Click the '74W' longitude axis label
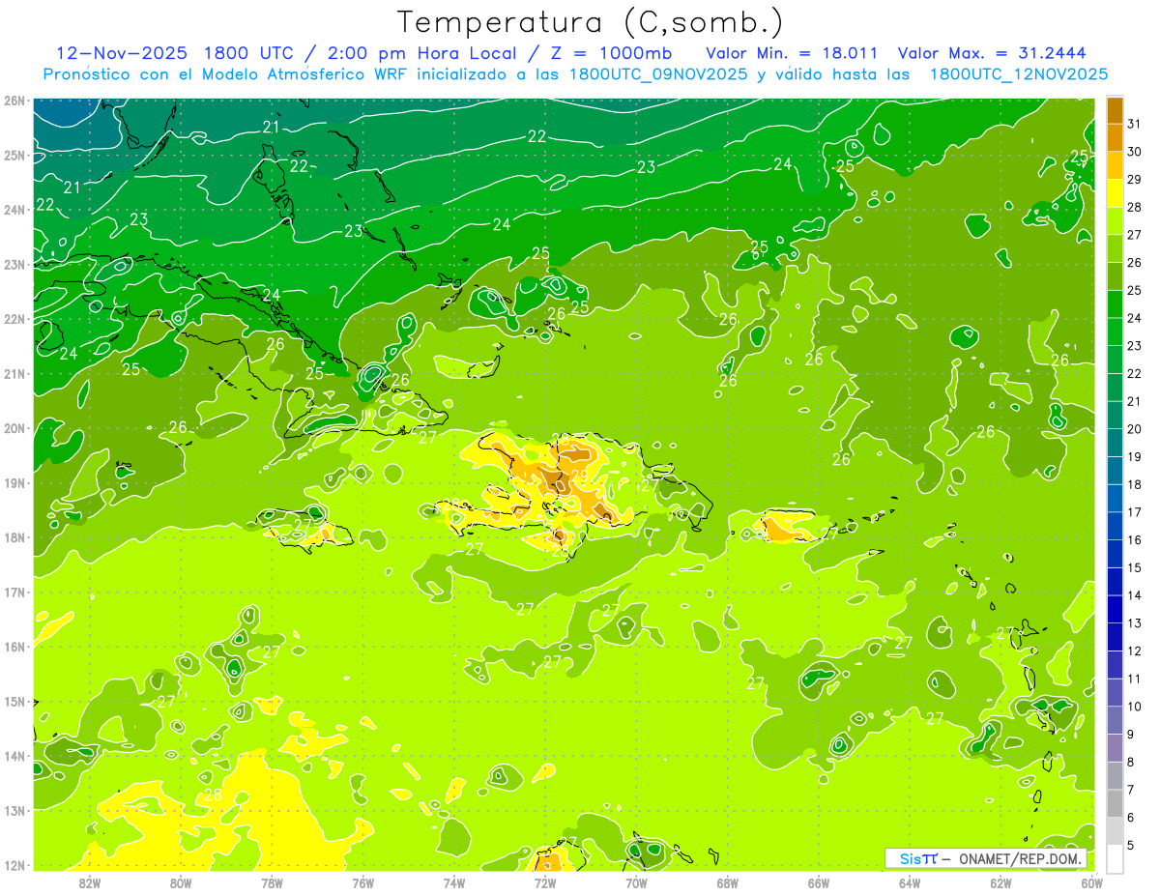This screenshot has height=896, width=1160. [453, 882]
